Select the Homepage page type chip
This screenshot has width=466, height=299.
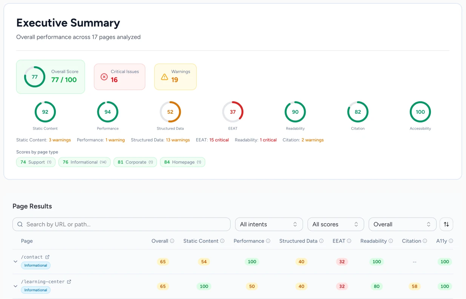183,162
